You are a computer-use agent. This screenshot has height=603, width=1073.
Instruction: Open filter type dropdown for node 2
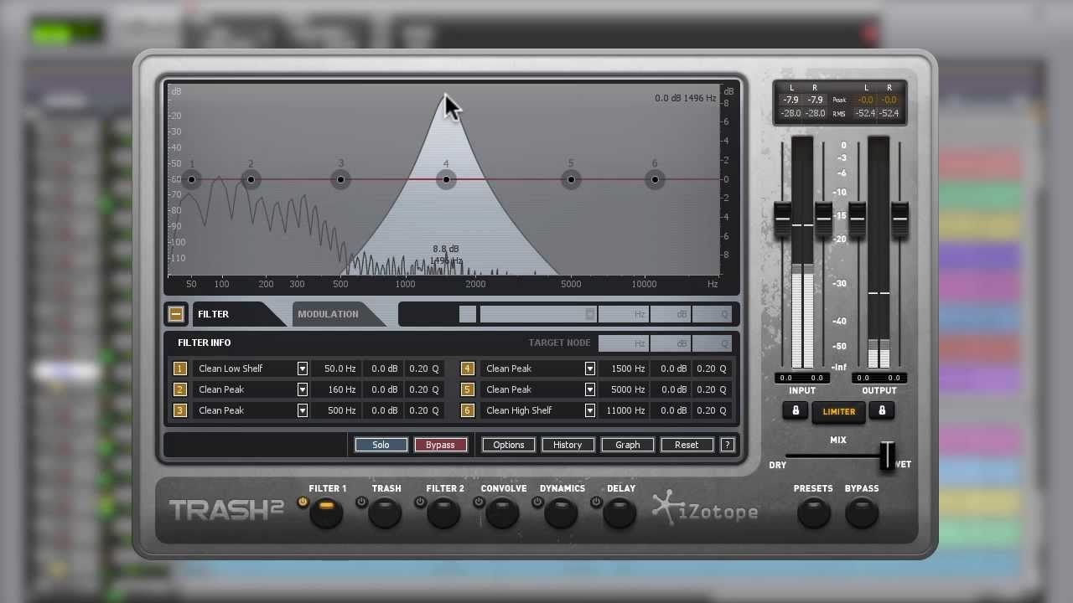[302, 389]
